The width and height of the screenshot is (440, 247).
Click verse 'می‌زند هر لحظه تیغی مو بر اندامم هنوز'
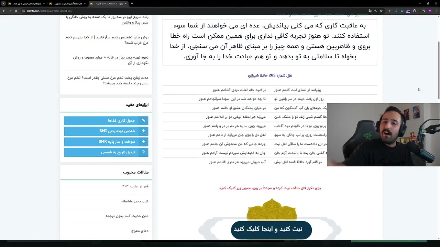236,117
